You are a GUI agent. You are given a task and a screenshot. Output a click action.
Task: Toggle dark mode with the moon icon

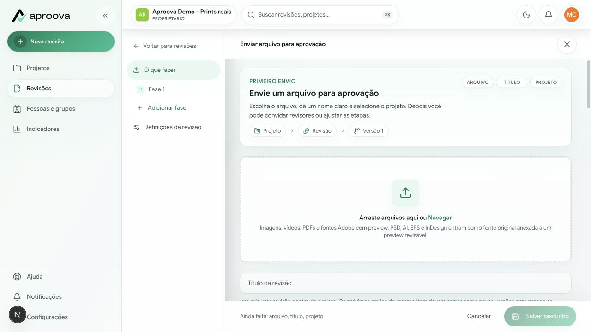(526, 15)
